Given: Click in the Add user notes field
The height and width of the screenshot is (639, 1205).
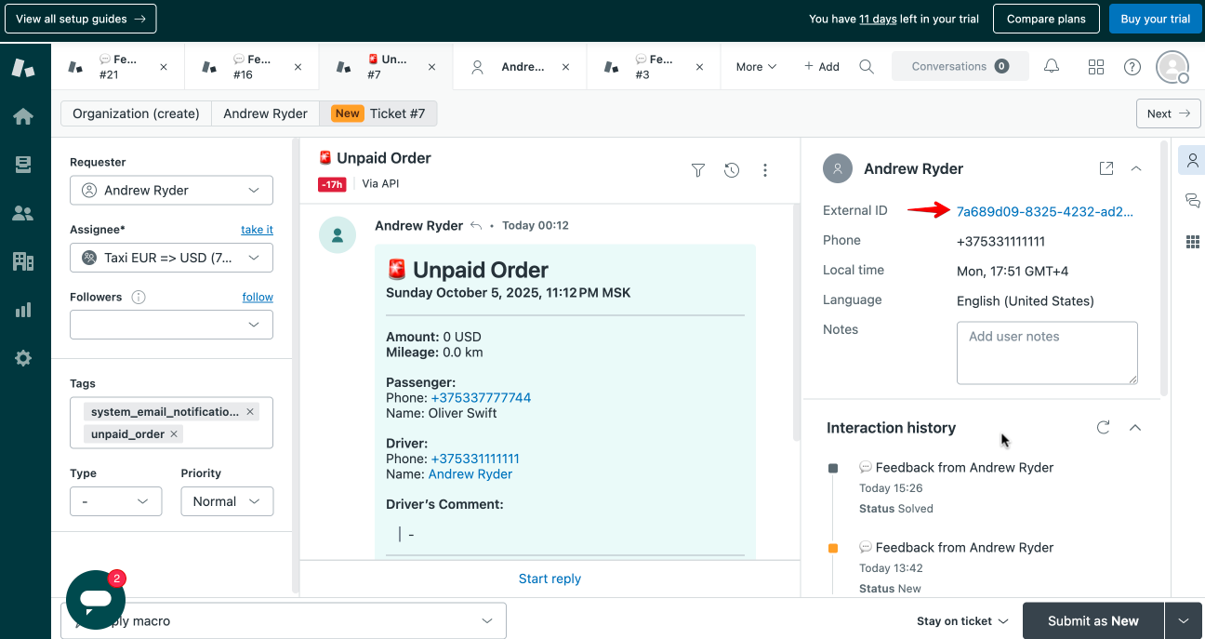Looking at the screenshot, I should pos(1047,353).
